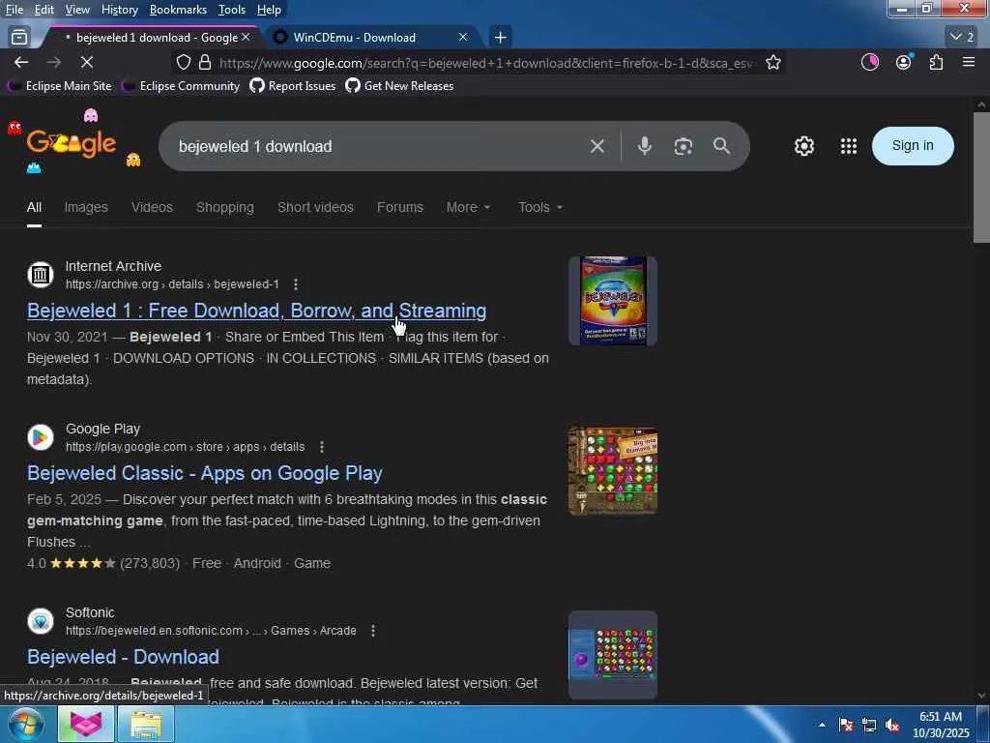Bookmark this page with the star icon
The height and width of the screenshot is (743, 990).
pos(772,62)
